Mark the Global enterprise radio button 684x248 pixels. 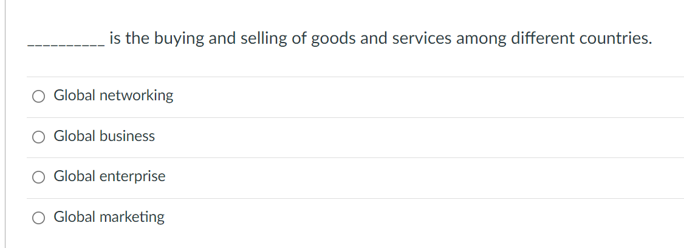[x=39, y=177]
